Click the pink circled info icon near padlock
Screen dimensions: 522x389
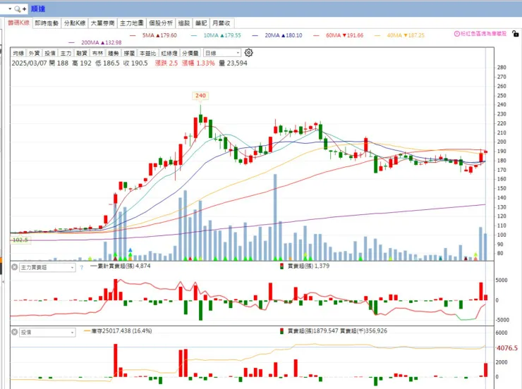pos(457,34)
